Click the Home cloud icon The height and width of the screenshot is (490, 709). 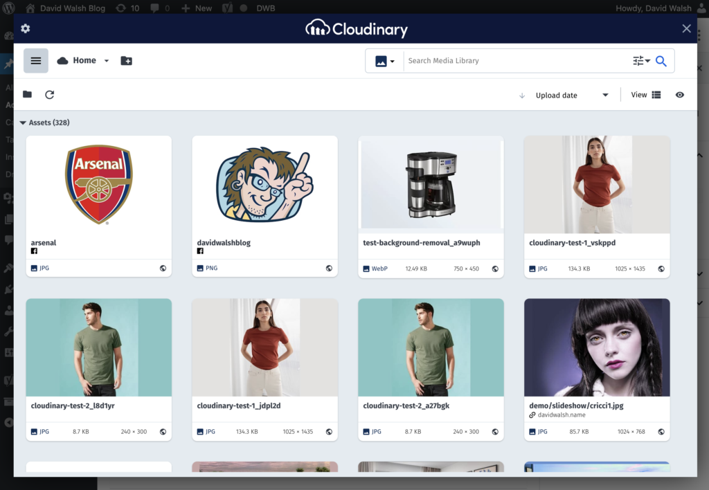click(x=62, y=61)
